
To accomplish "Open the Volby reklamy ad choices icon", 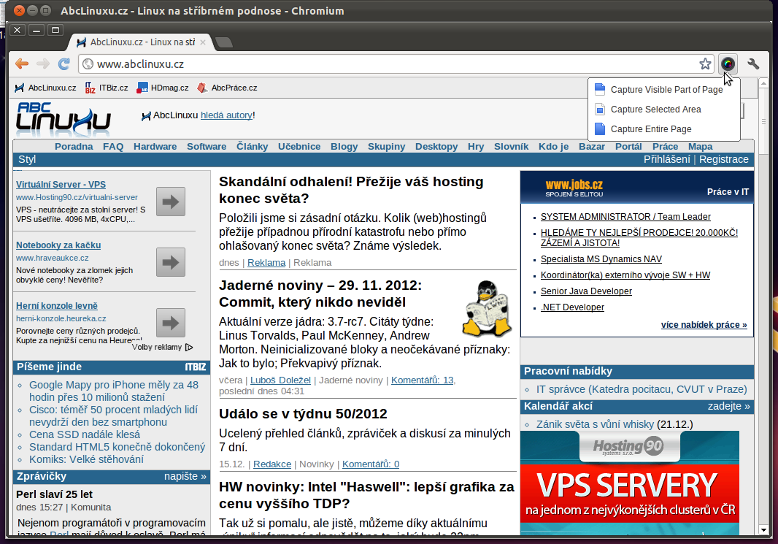I will pyautogui.click(x=189, y=348).
